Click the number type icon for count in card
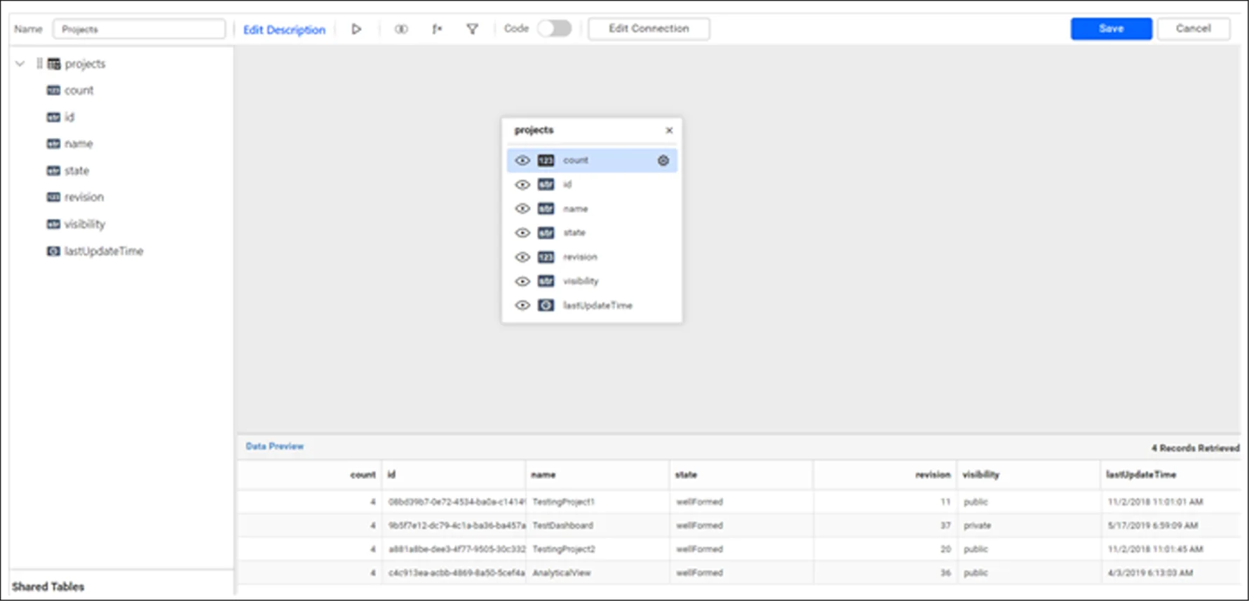 pyautogui.click(x=546, y=160)
